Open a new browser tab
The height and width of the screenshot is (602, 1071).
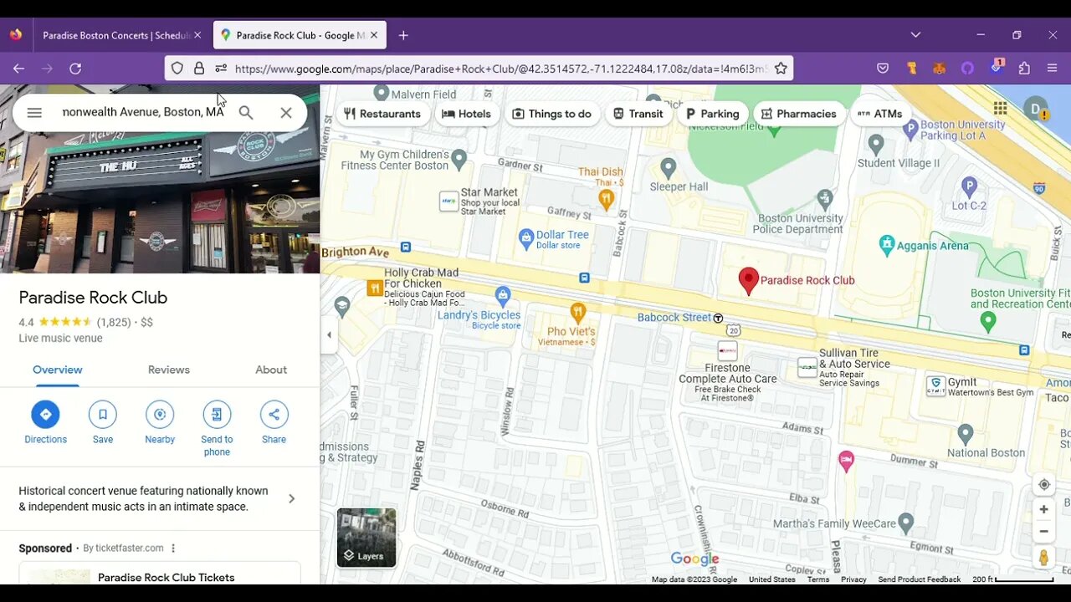[403, 35]
